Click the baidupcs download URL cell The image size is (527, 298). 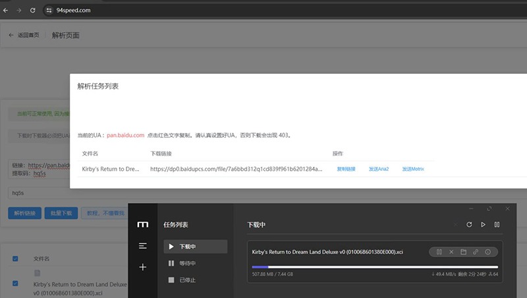236,169
